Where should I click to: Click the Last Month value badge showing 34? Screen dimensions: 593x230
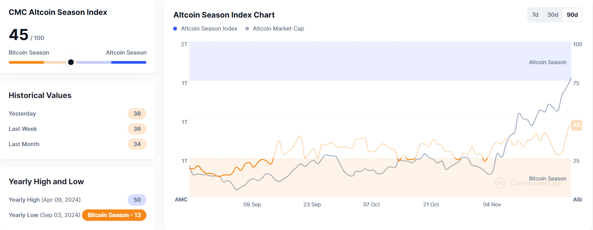click(x=137, y=144)
